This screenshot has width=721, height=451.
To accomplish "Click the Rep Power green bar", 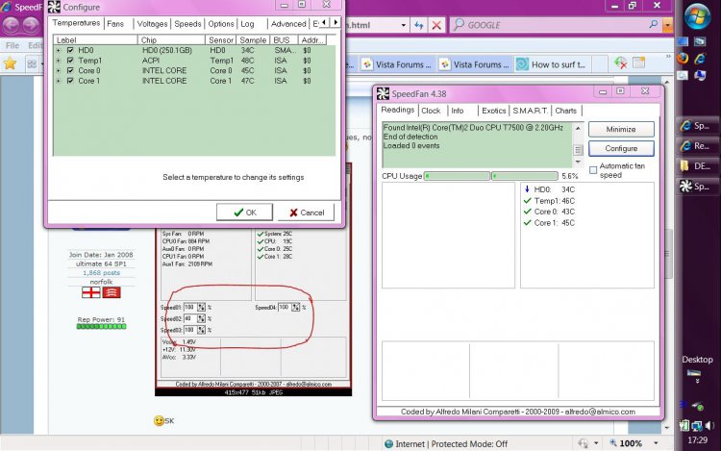I will tap(101, 326).
